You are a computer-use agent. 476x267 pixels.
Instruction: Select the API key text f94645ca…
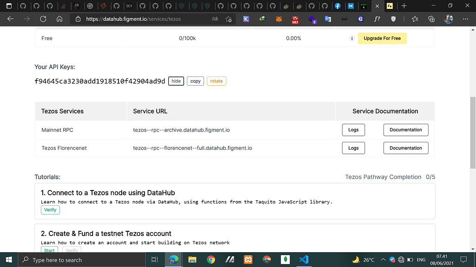[99, 81]
